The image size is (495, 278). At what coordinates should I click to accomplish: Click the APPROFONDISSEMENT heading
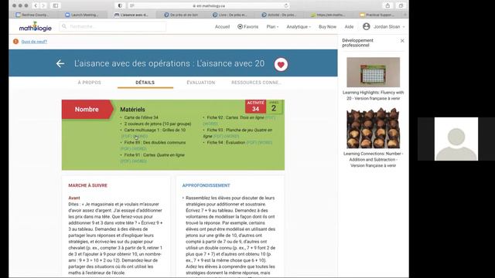[x=207, y=185]
